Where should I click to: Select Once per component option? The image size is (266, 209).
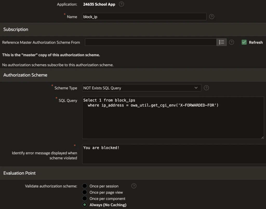click(84, 199)
